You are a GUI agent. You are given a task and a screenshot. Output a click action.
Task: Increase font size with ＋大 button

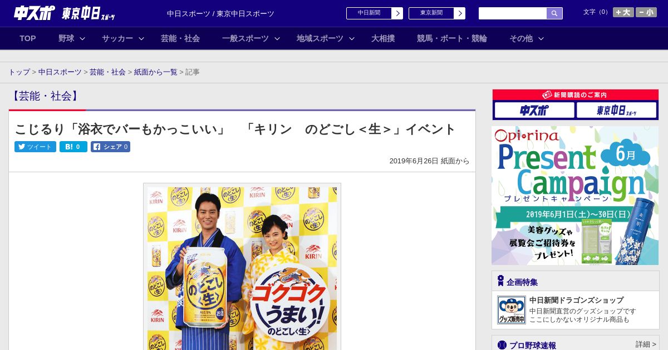(623, 12)
